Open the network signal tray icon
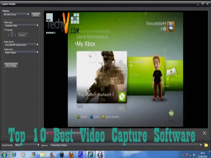Screen dimensions: 211x158 tap(191, 155)
